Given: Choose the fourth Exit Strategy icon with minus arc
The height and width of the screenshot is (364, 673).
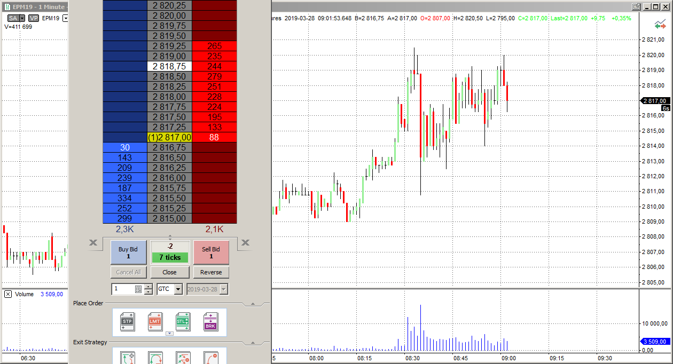Looking at the screenshot, I should tap(210, 358).
